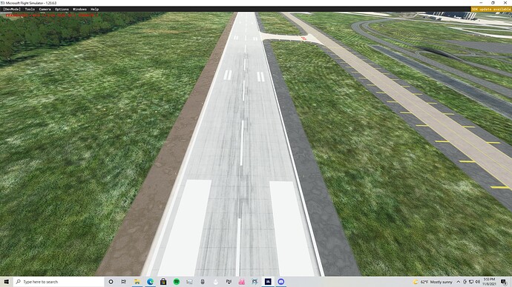Open the taskbar clock and date
Screen dimensions: 512x287
pyautogui.click(x=490, y=282)
